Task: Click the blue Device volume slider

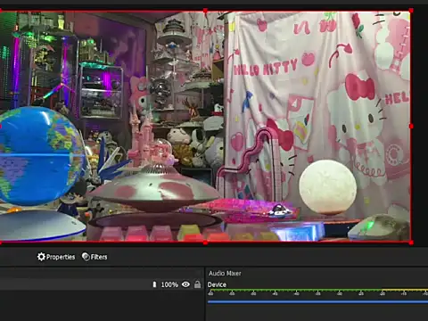Action: (317, 301)
